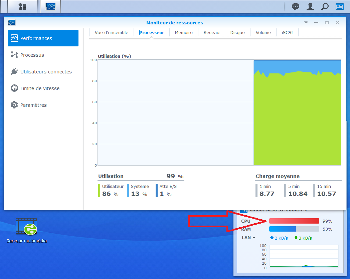Open the Processus section
Screen dimensions: 350x279
tap(32, 55)
